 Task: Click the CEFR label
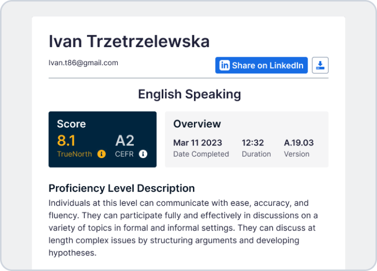(x=124, y=154)
